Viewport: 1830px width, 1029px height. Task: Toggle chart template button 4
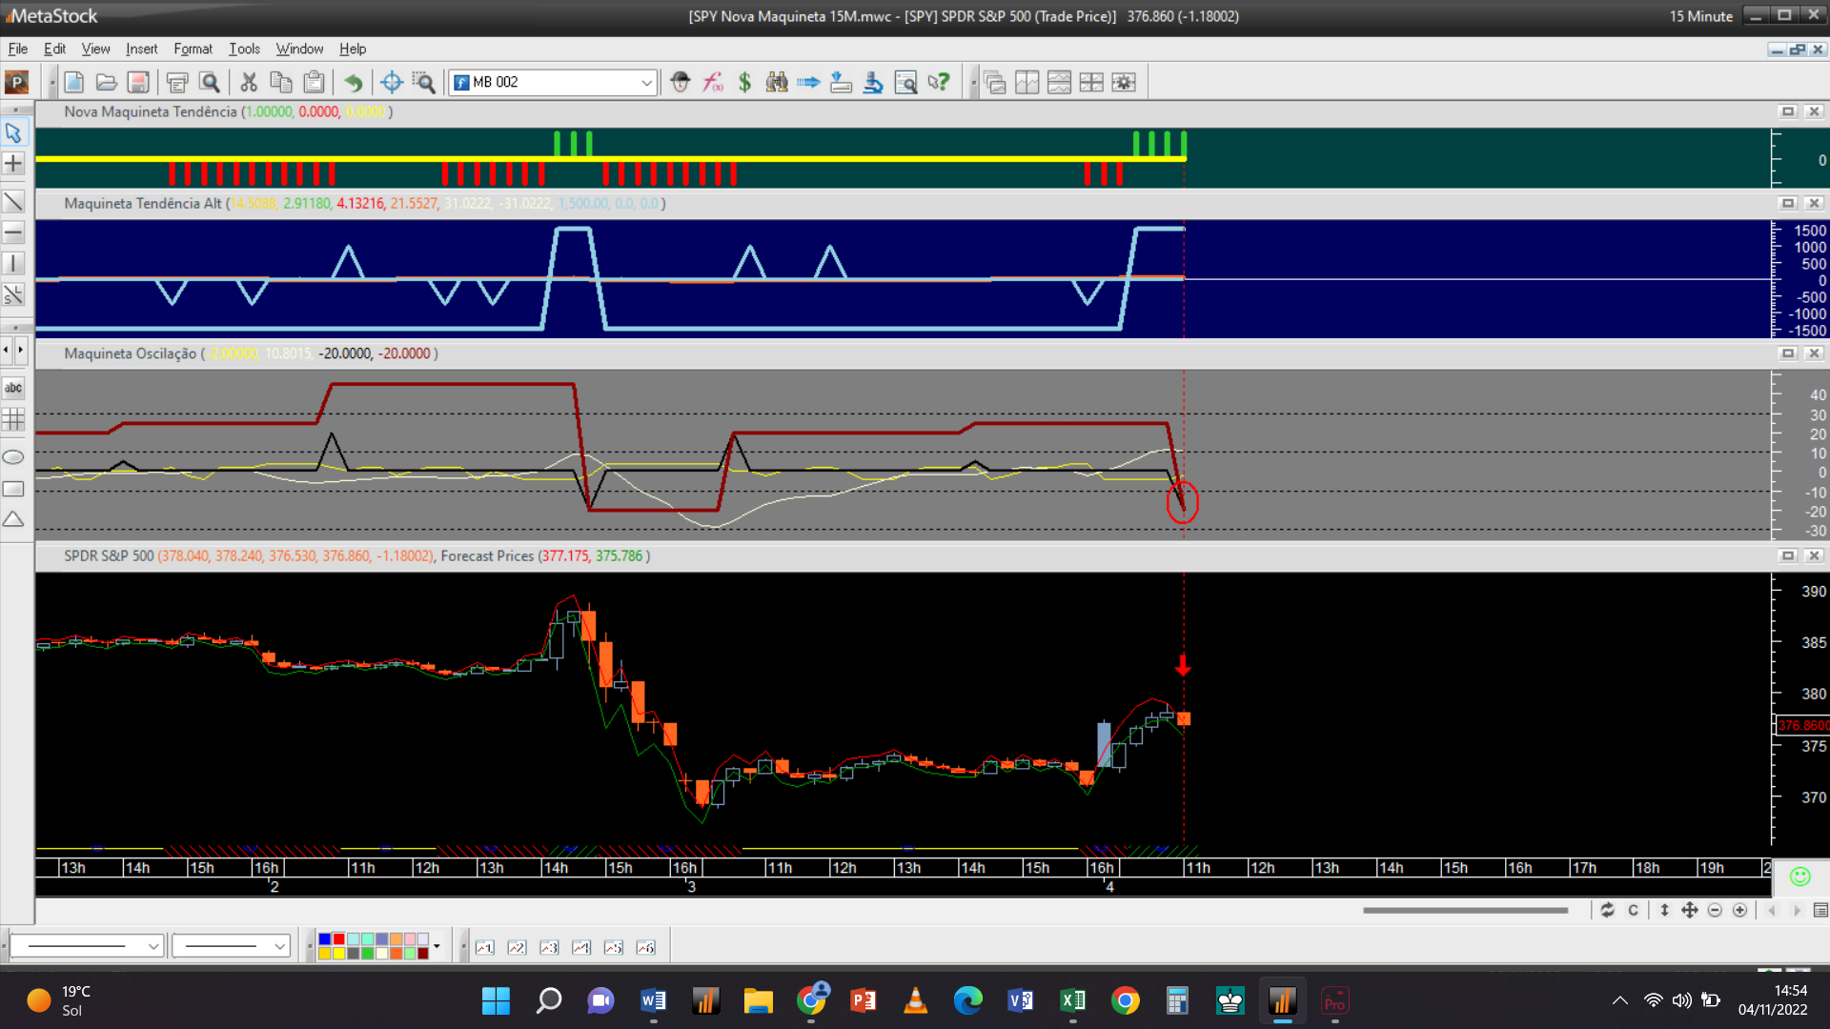pos(580,947)
